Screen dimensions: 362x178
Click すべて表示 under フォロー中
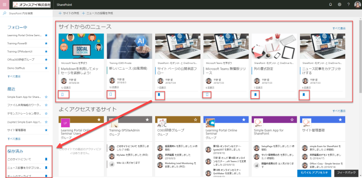14,77
